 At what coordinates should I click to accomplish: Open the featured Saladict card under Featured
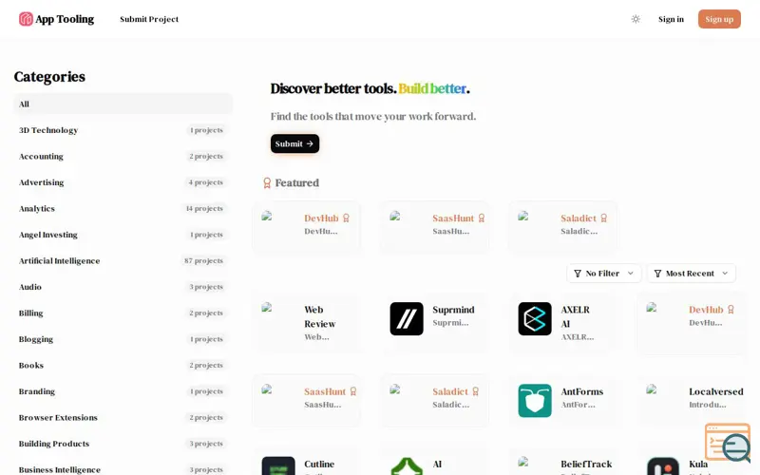pyautogui.click(x=562, y=228)
